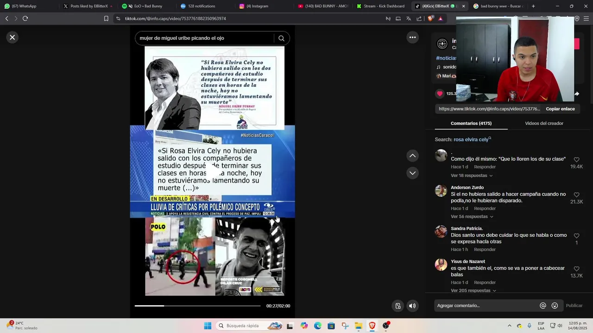Click the @ mention icon in comment box
Viewport: 593px width, 333px height.
[543, 306]
